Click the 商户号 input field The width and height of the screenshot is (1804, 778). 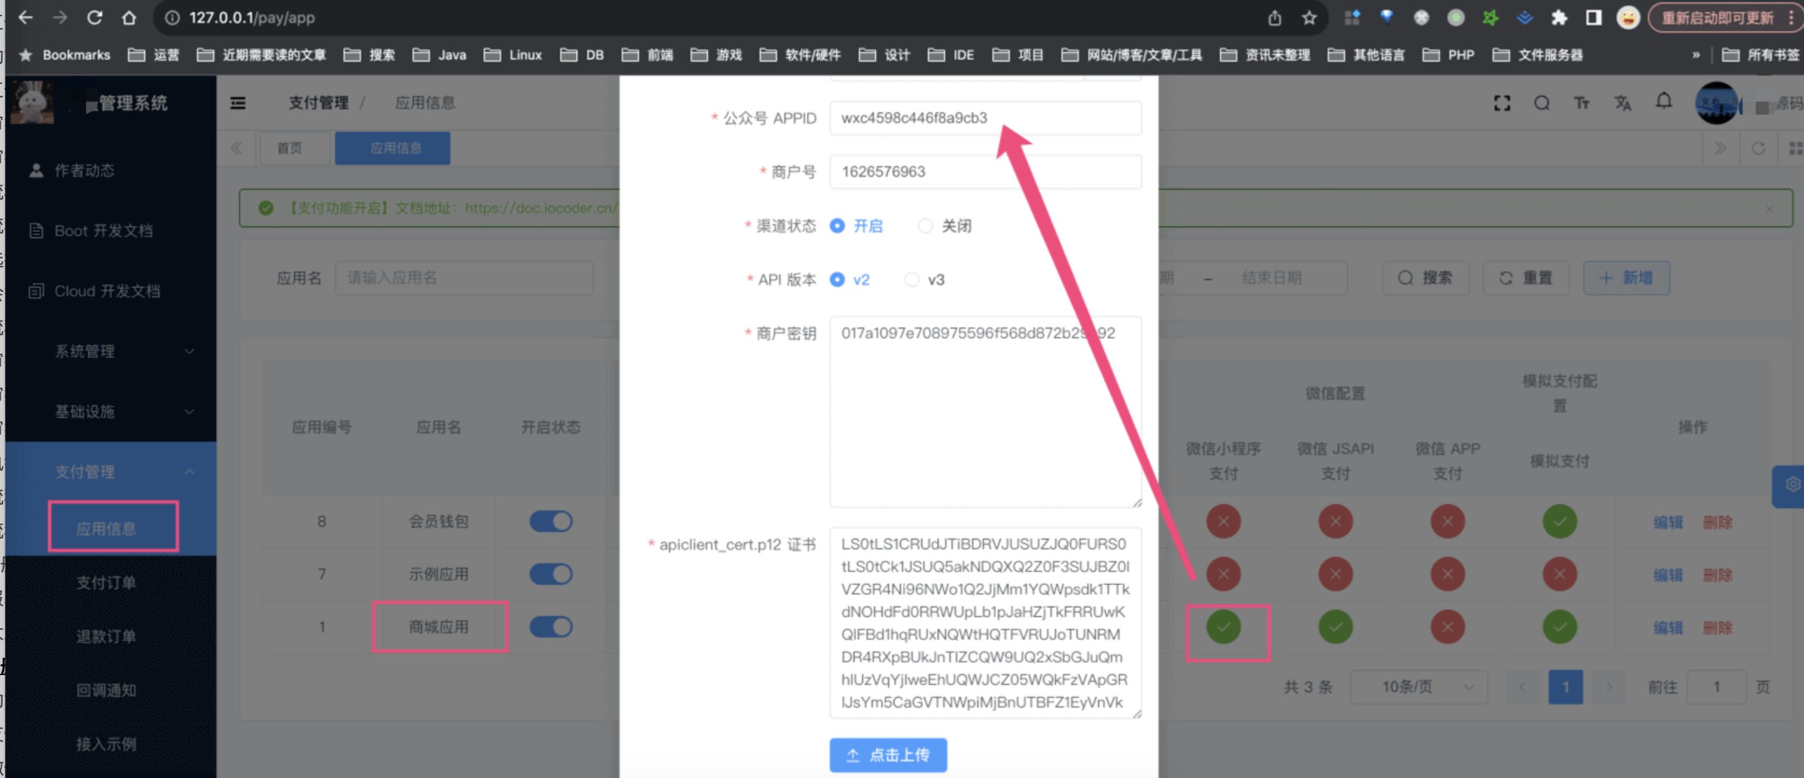click(985, 171)
